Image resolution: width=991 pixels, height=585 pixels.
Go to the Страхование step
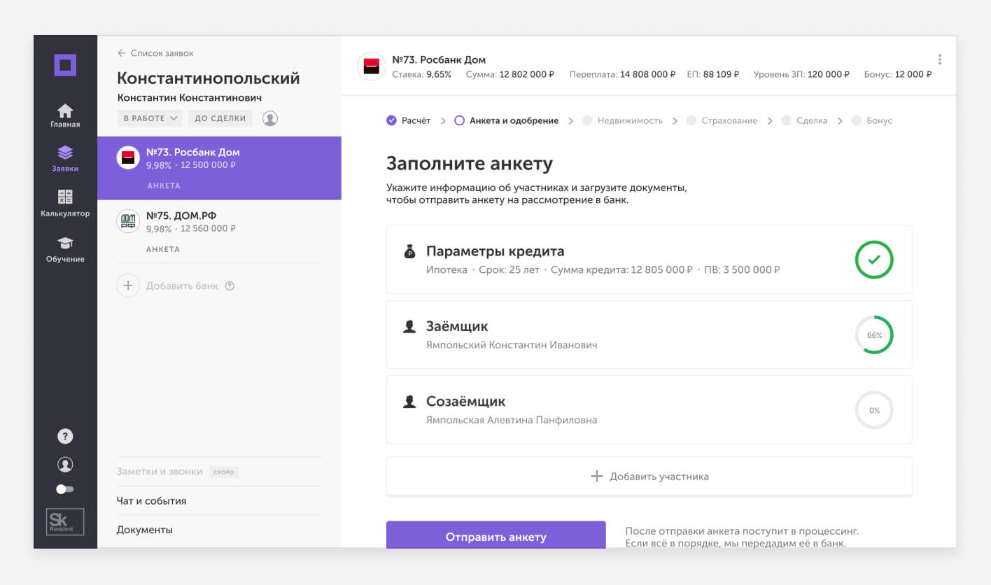(x=722, y=120)
